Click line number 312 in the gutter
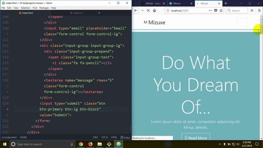The height and width of the screenshot is (148, 263). tap(5, 46)
